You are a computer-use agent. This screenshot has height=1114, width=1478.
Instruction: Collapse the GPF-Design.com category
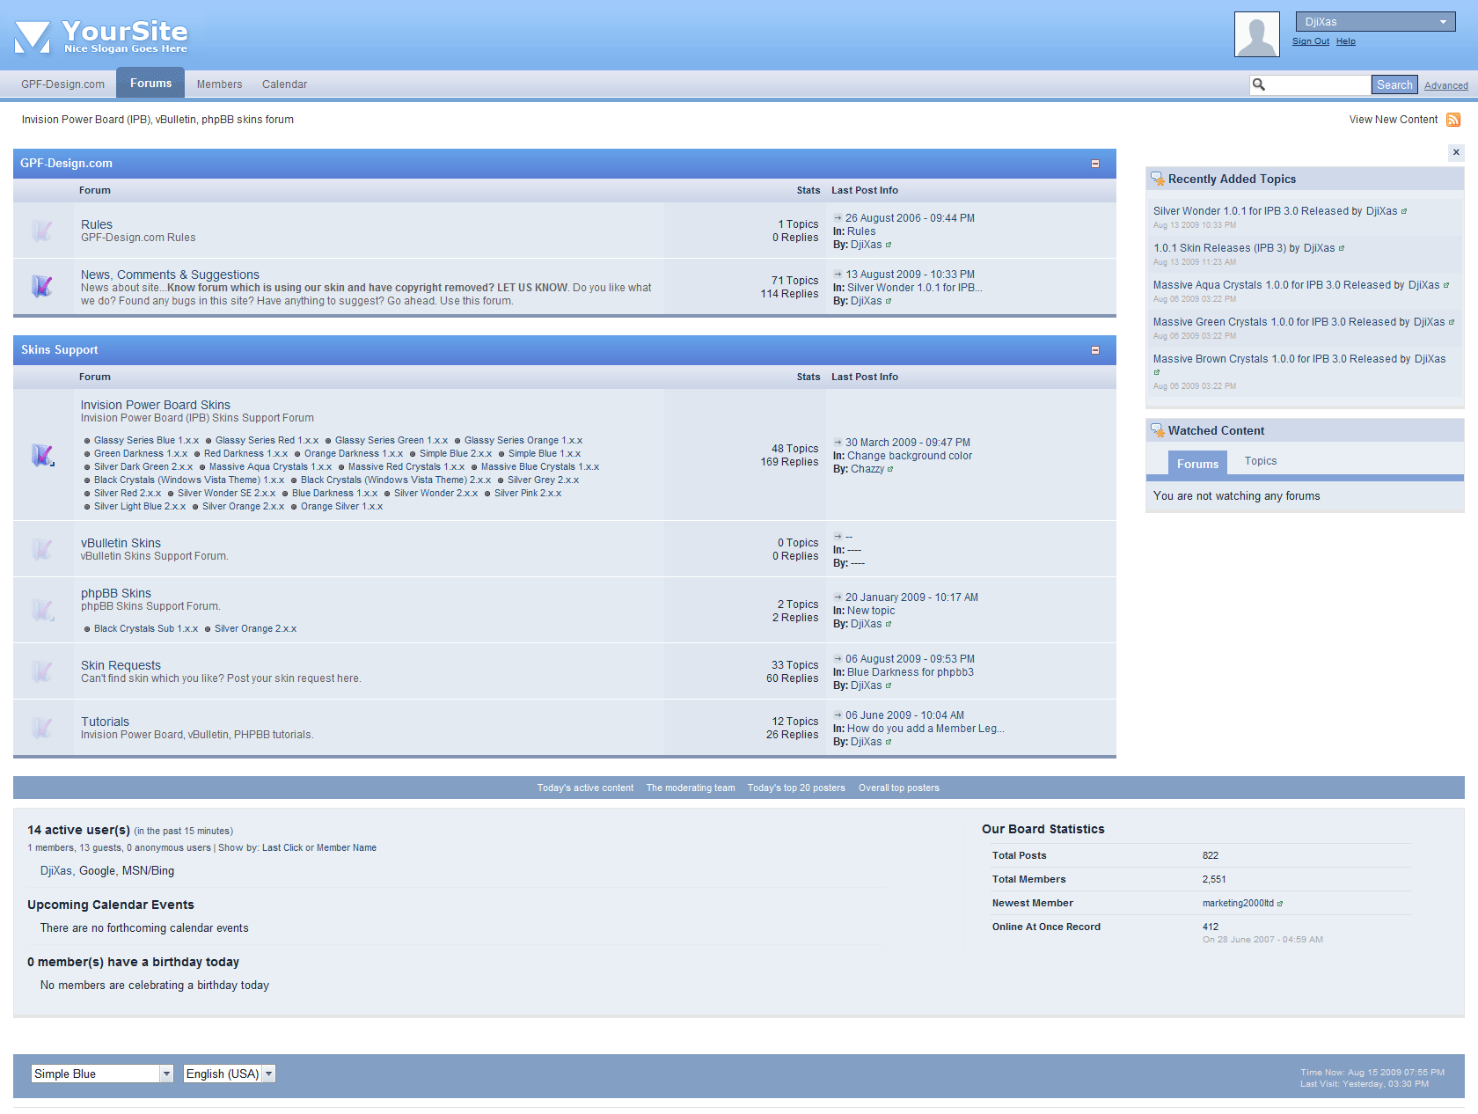tap(1095, 164)
